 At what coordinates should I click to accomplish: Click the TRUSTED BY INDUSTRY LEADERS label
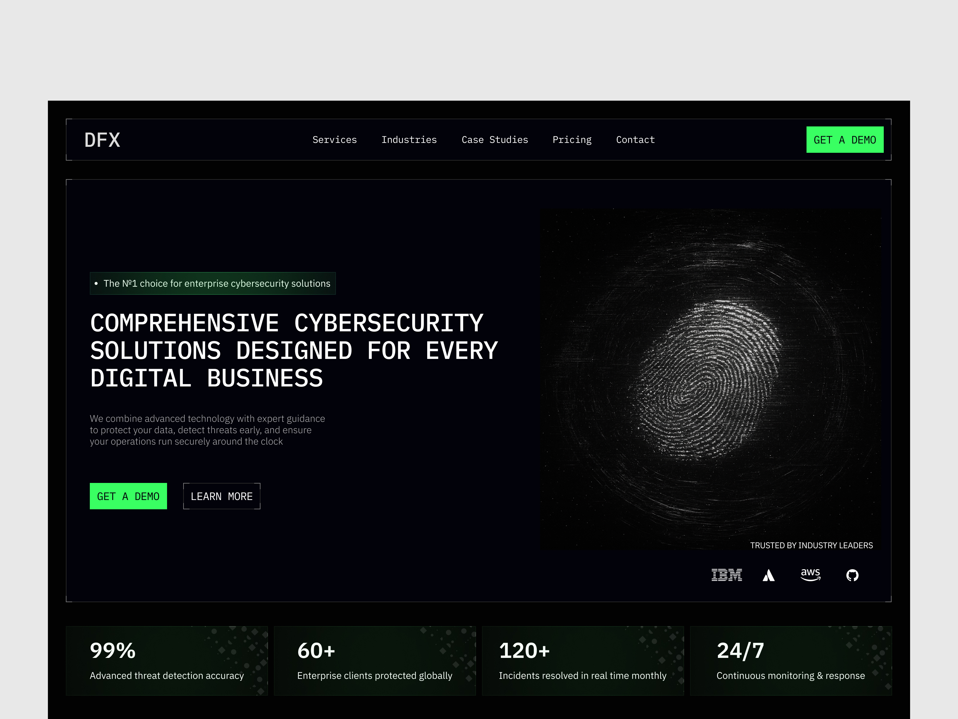[811, 545]
